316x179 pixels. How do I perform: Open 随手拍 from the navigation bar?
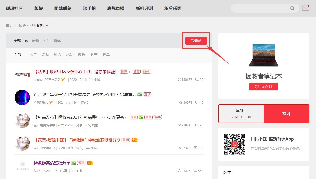pyautogui.click(x=89, y=8)
